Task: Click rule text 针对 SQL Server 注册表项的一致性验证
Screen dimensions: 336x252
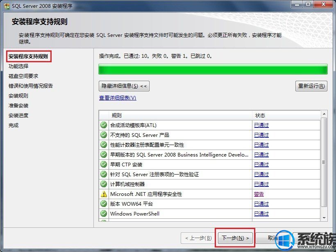Action: coord(154,175)
